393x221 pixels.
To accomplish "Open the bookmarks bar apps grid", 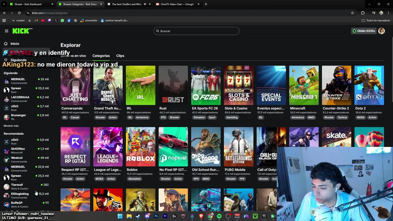I will (x=4, y=21).
